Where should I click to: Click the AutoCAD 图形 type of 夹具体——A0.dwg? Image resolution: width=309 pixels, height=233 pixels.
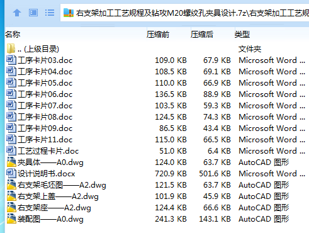tap(264, 162)
